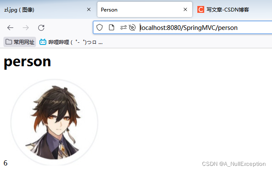This screenshot has height=171, width=272.
Task: Open tracking protection shield icon
Action: pyautogui.click(x=100, y=27)
